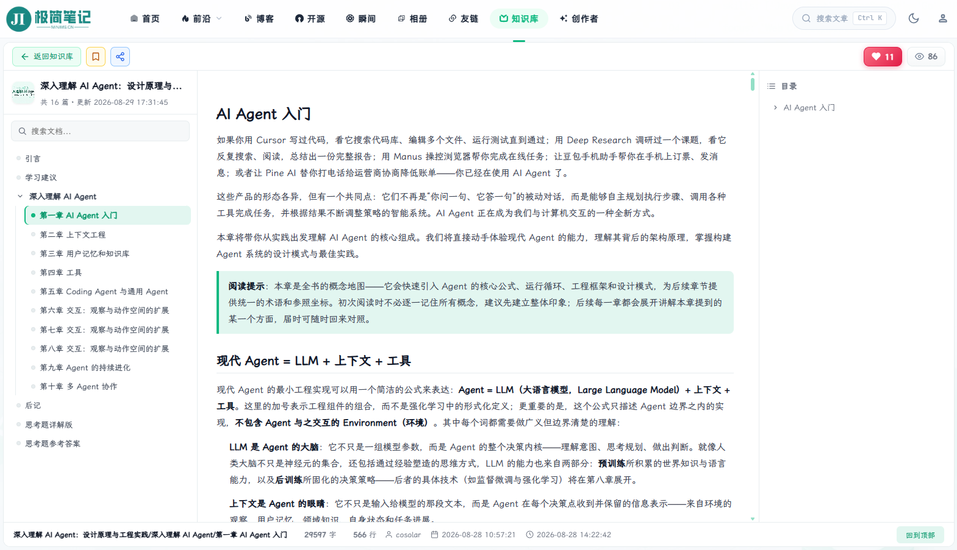
Task: Click the 86 views eye counter
Action: click(x=926, y=57)
